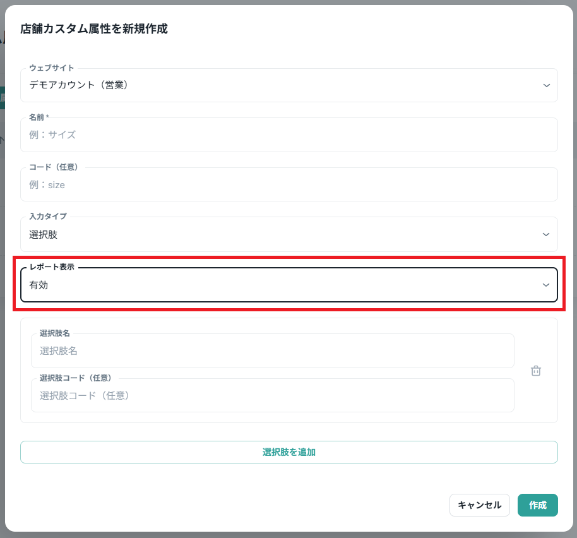Click the ウェブサイト field label
This screenshot has width=577, height=538.
coord(52,68)
